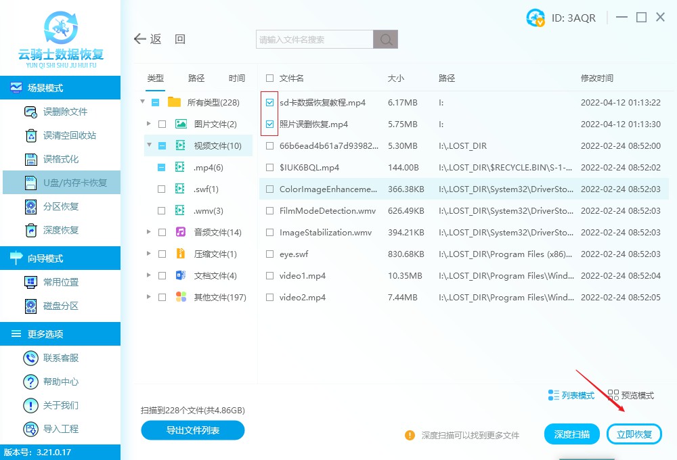Switch to the 时间 tab
The height and width of the screenshot is (460, 677).
236,78
